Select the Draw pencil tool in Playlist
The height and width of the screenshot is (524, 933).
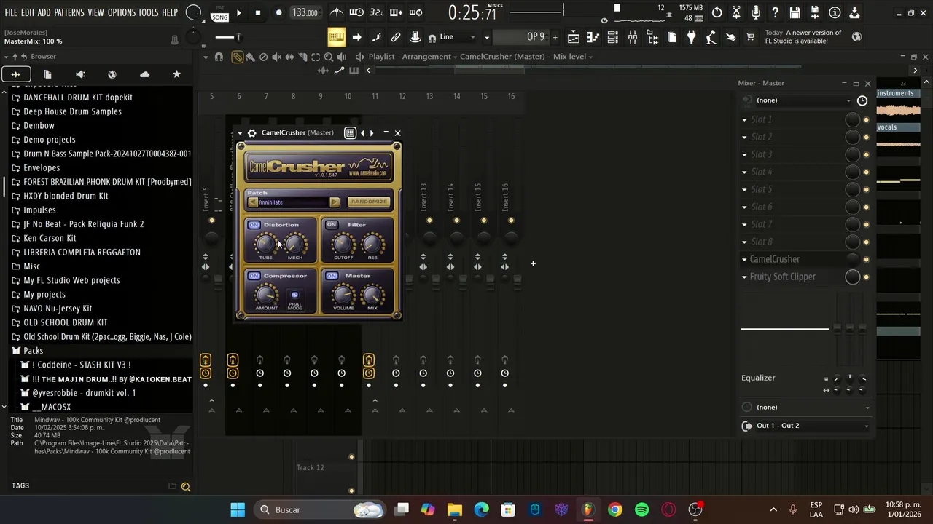tap(238, 57)
